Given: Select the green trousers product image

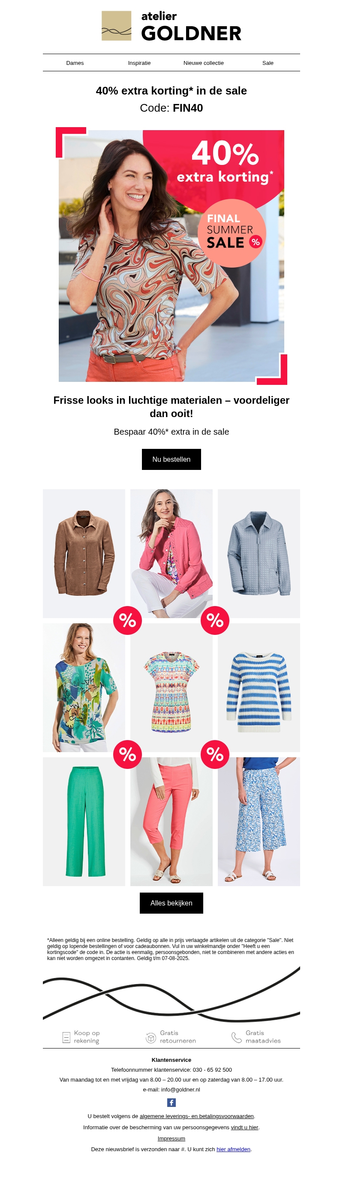Looking at the screenshot, I should [84, 821].
